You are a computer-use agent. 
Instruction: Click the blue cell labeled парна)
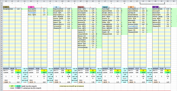pyautogui.click(x=105, y=7)
